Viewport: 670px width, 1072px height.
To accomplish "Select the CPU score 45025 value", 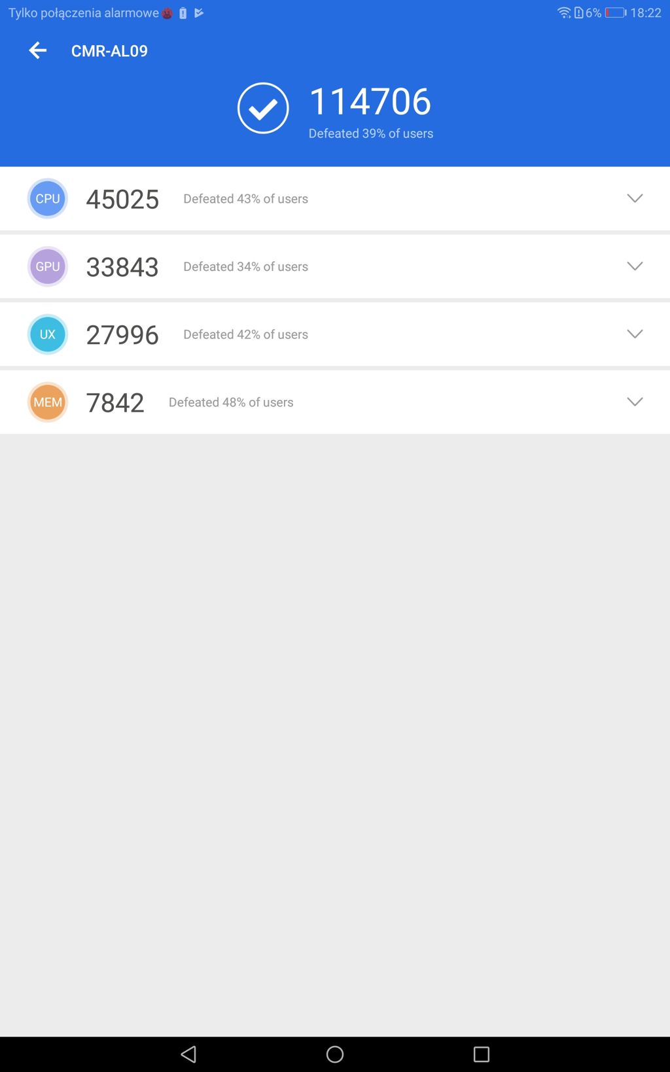I will [x=122, y=200].
